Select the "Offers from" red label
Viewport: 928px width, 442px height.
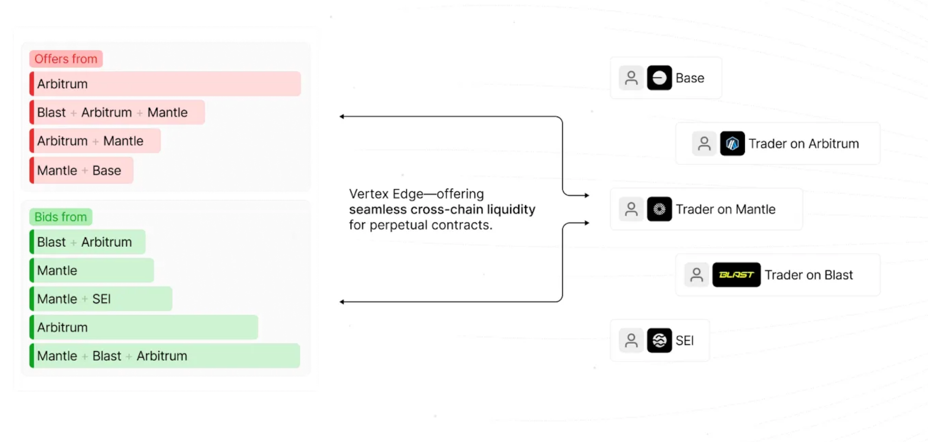coord(66,59)
